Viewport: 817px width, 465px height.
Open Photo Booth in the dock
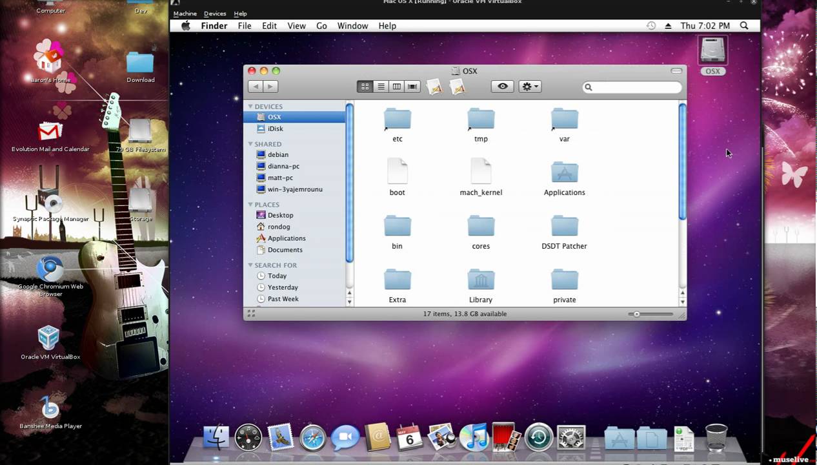coord(507,437)
